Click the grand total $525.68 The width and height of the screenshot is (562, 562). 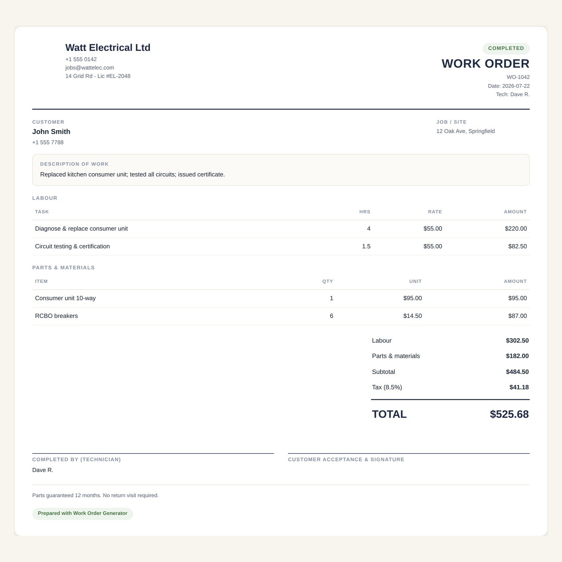(509, 414)
